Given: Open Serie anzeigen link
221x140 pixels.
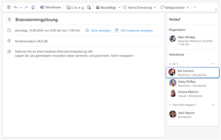Looking at the screenshot, I should (x=101, y=30).
